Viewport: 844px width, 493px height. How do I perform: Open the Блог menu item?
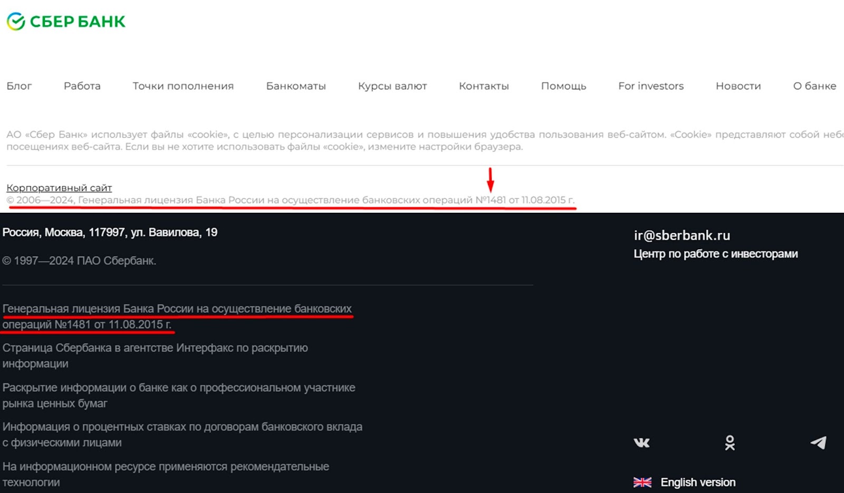click(19, 86)
